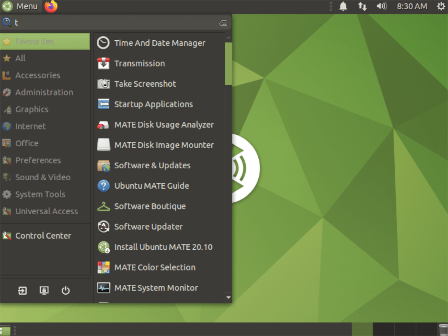Start the Software Updater
The width and height of the screenshot is (448, 336).
tap(149, 227)
